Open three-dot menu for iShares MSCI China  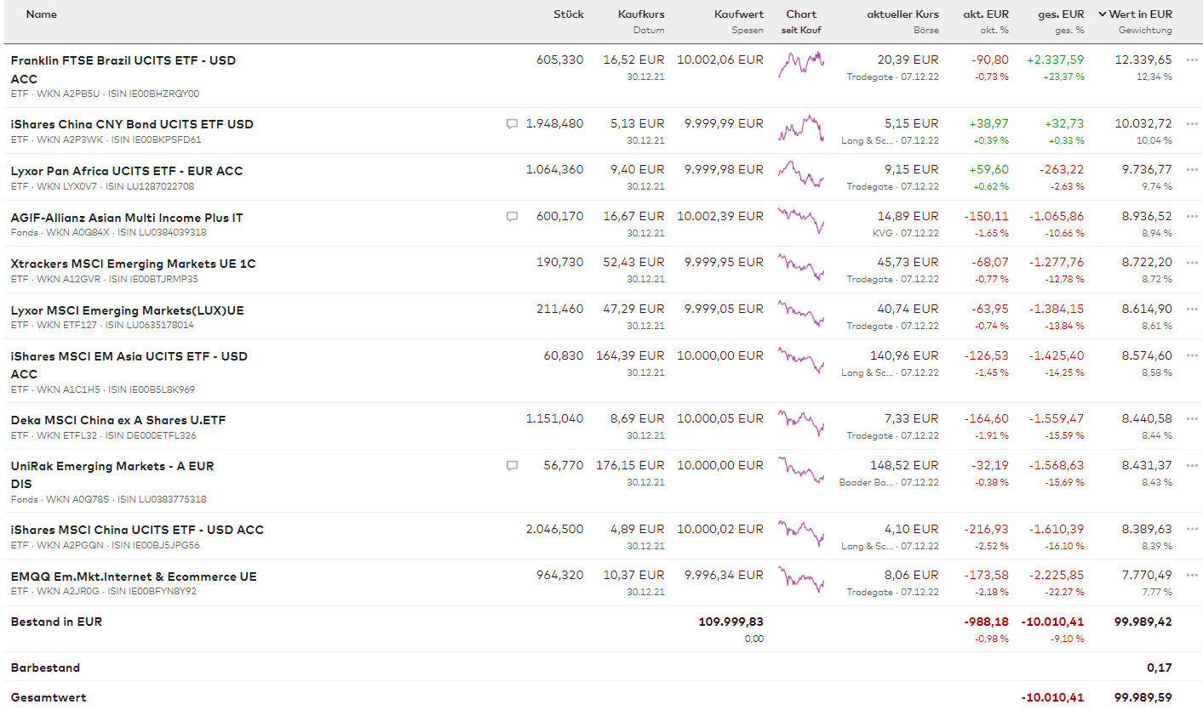(1192, 530)
